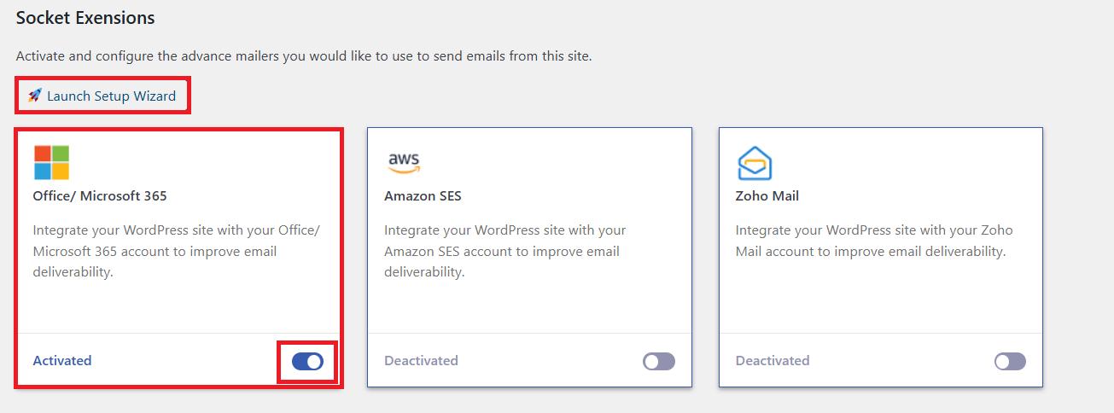Click the Office/Microsoft 365 description text
Viewport: 1114px width, 413px height.
(x=177, y=251)
